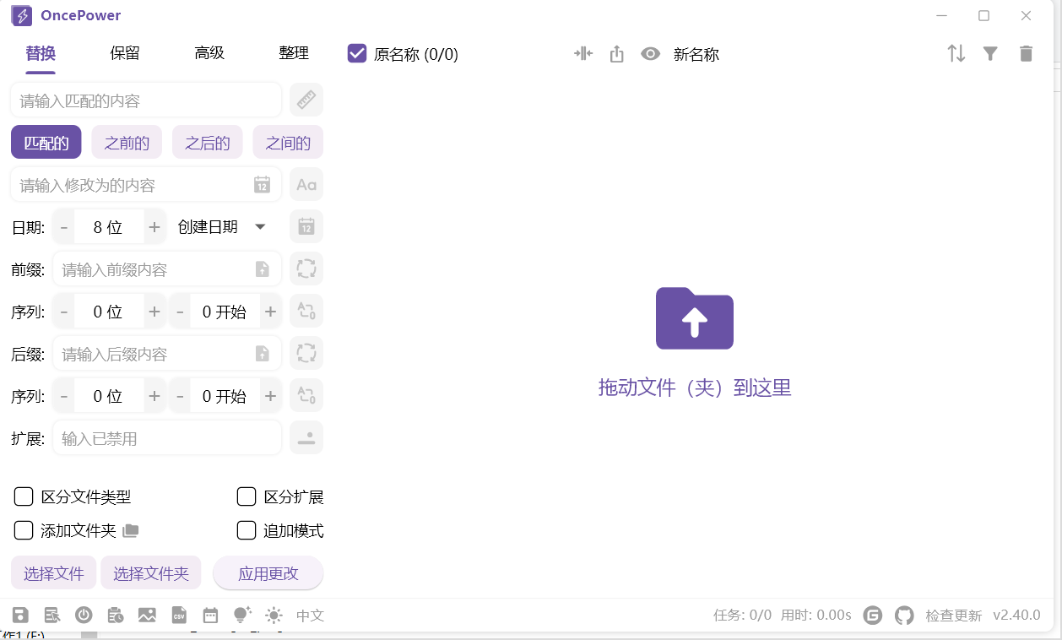Click the GitHub icon in the status bar
1062x640 pixels.
click(904, 615)
